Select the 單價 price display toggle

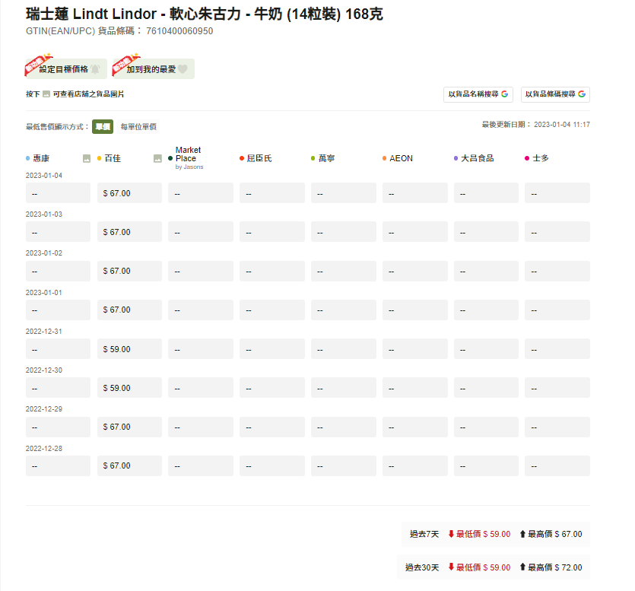pos(103,127)
